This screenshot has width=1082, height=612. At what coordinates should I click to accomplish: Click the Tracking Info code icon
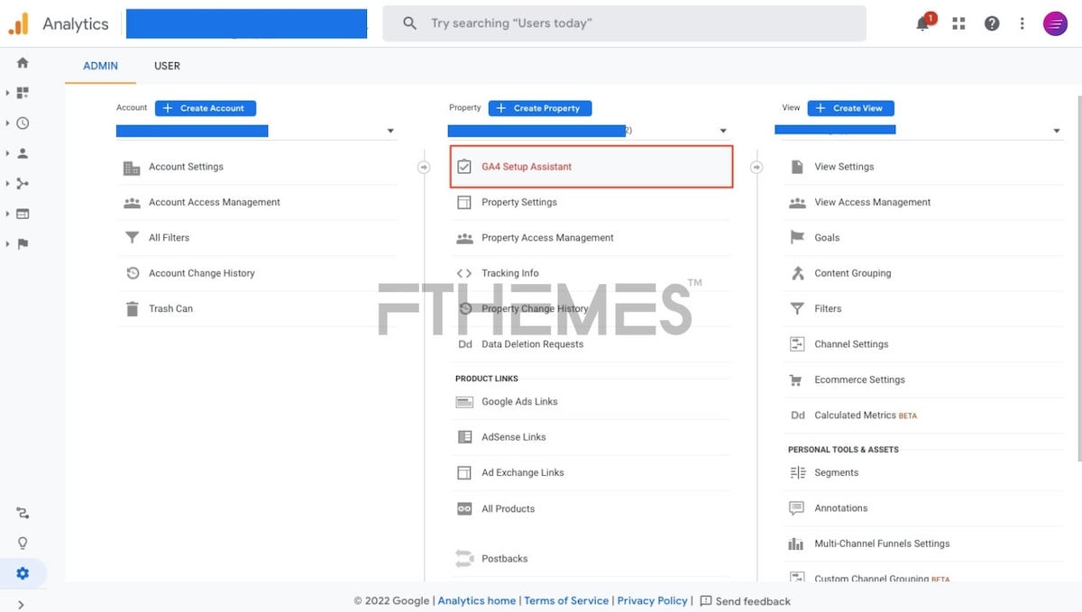point(464,273)
